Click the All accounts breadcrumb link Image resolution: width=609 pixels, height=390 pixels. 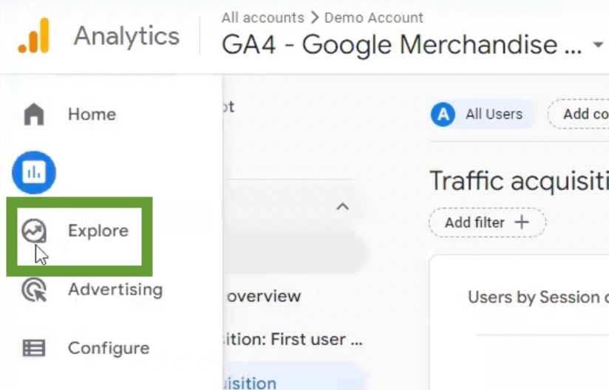coord(262,18)
